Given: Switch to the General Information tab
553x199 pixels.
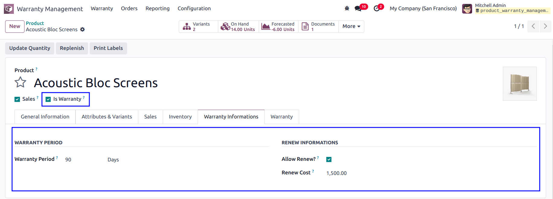Looking at the screenshot, I should [x=45, y=117].
